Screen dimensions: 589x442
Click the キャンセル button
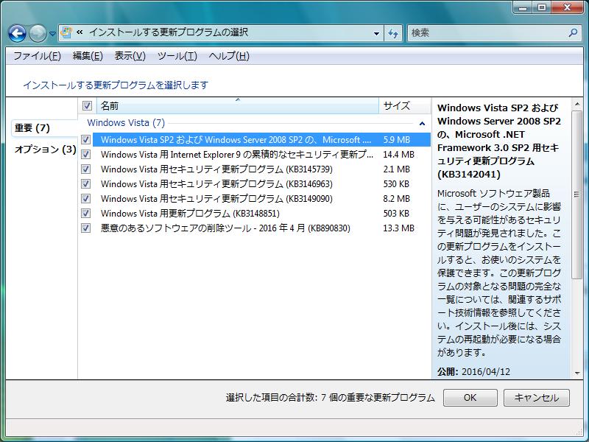(x=536, y=398)
